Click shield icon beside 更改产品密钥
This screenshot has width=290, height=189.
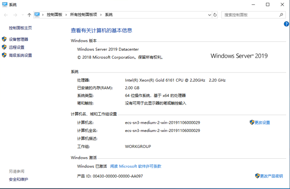[257, 176]
